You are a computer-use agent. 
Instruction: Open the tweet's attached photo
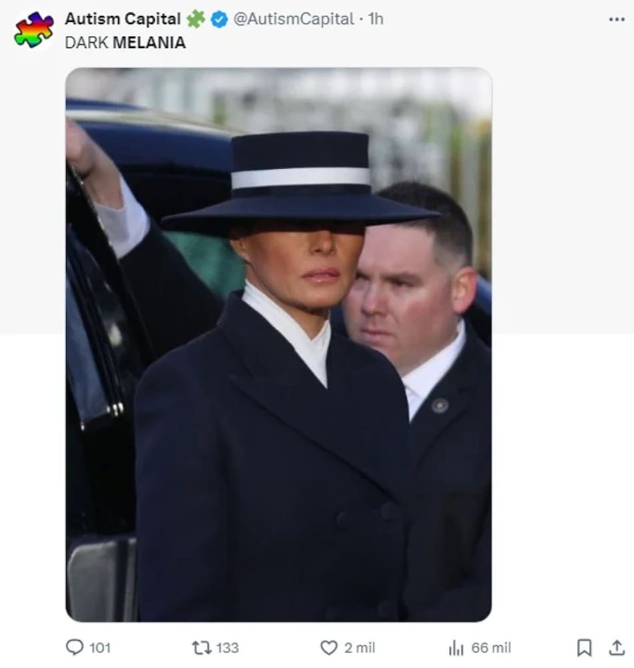[x=278, y=344]
